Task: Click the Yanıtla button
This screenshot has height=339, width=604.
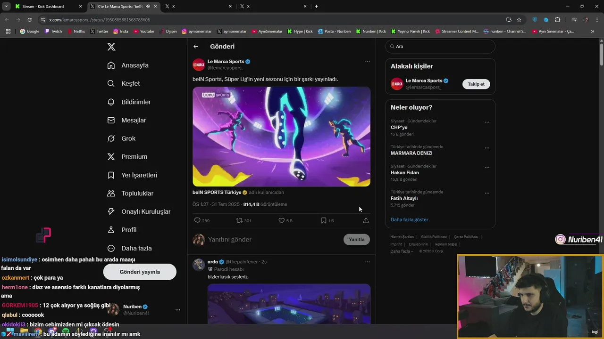Action: pyautogui.click(x=356, y=239)
